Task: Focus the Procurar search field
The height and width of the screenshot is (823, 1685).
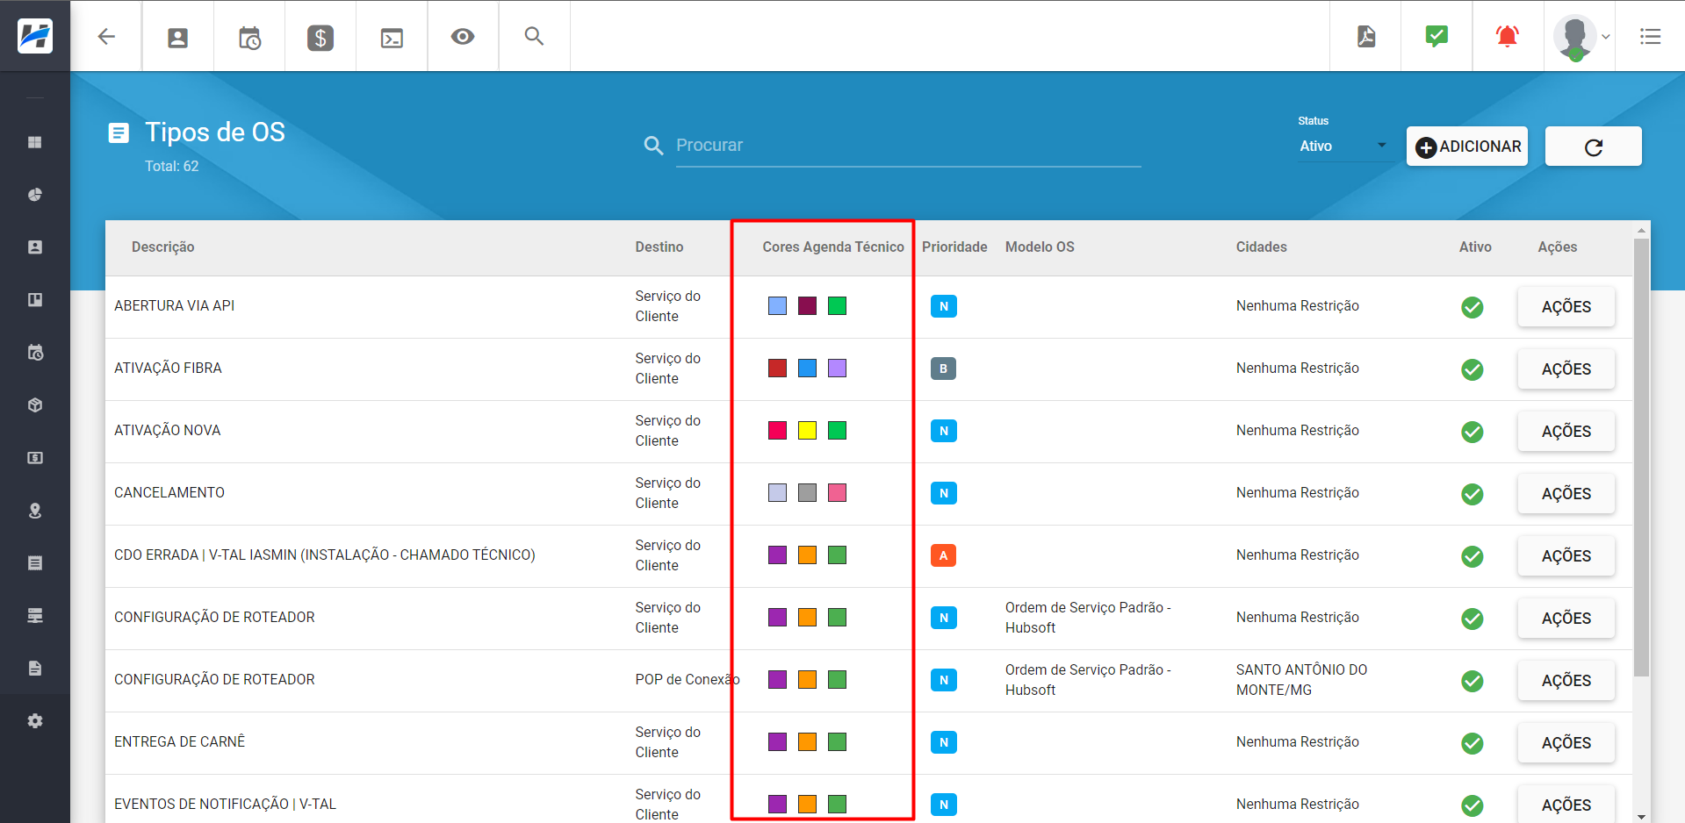Action: 908,146
